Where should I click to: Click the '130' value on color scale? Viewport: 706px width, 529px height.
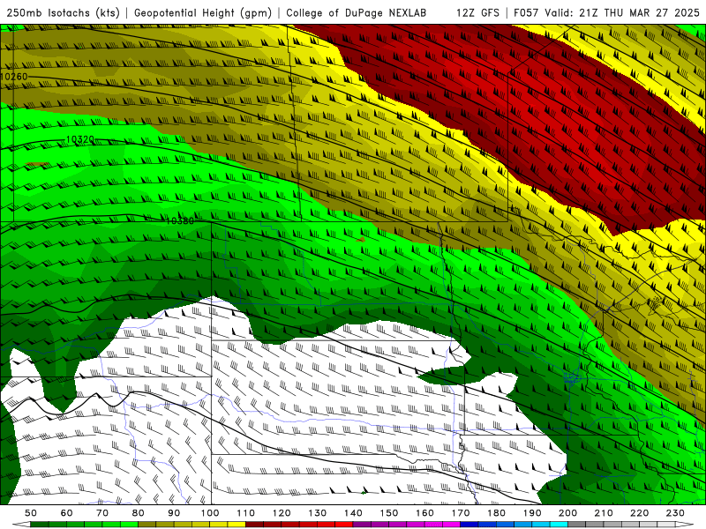click(318, 513)
